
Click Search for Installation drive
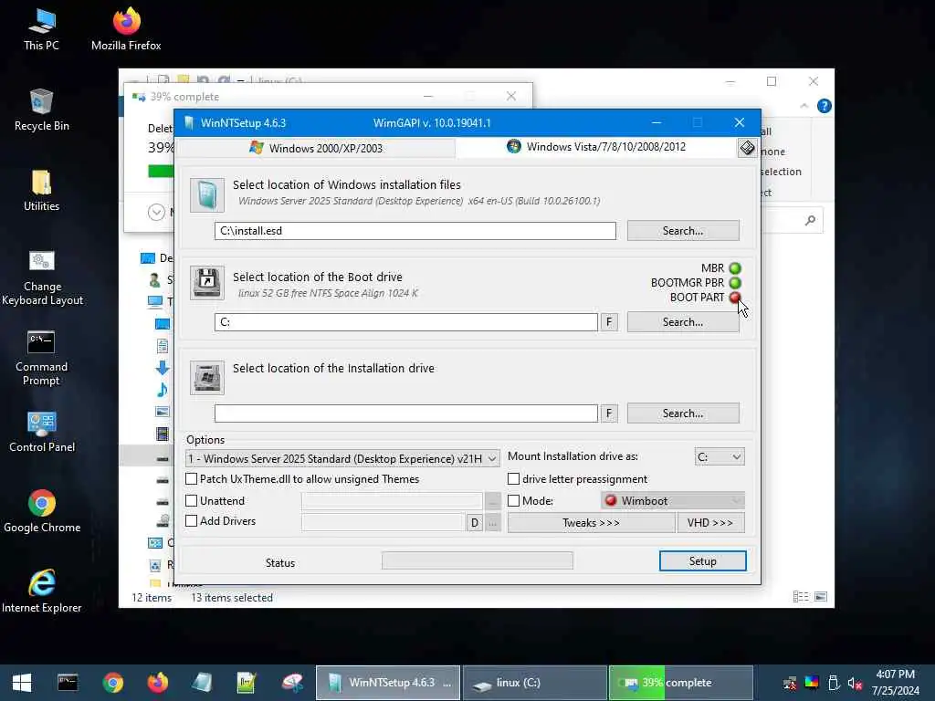point(683,413)
